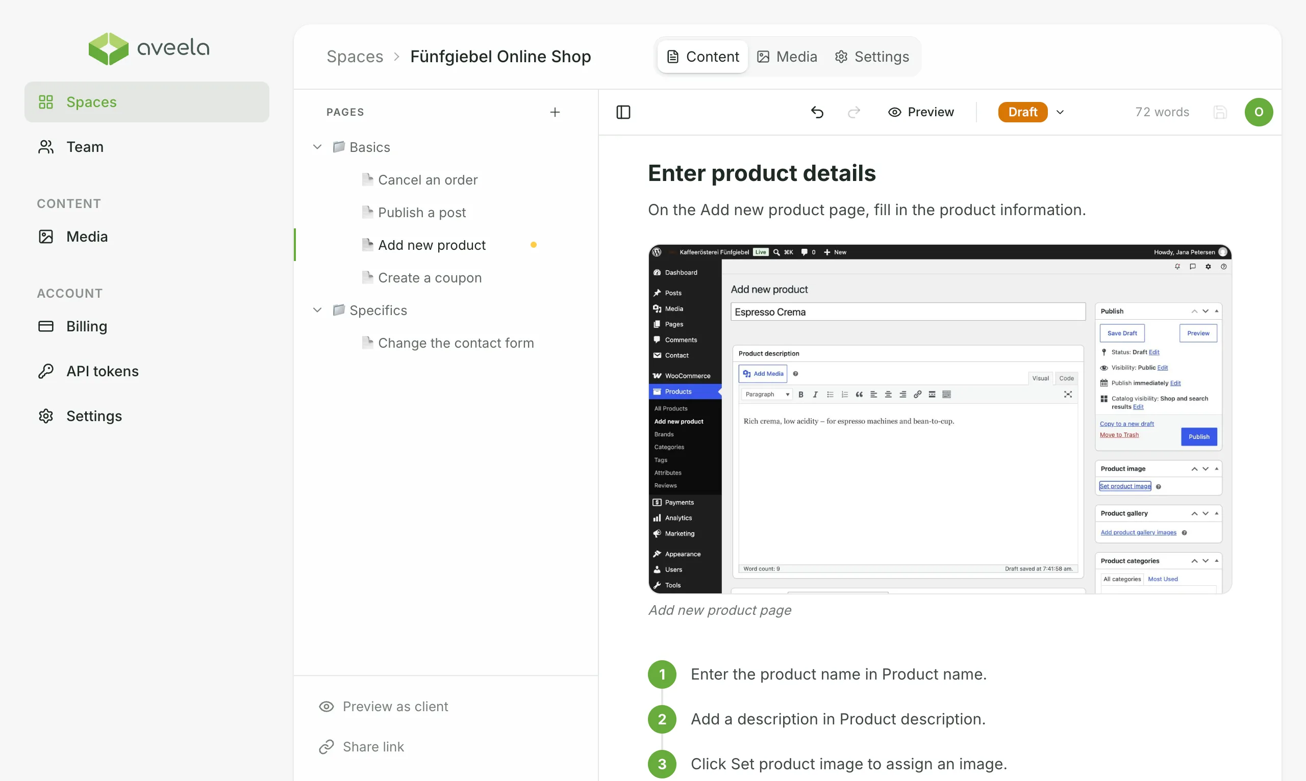
Task: Click the save disk icon
Action: [1220, 112]
